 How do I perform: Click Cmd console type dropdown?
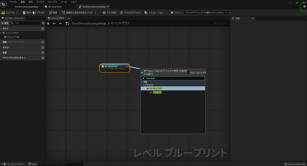[32, 164]
